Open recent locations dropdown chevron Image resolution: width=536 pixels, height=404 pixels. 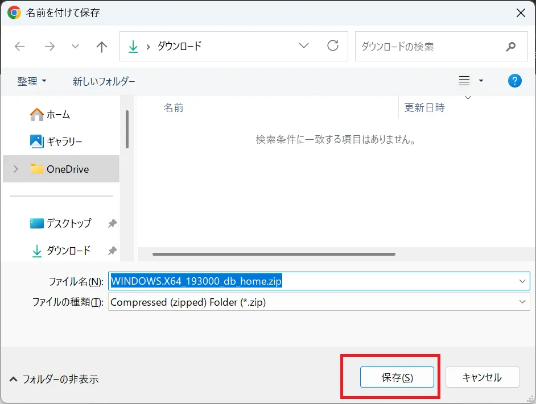point(75,47)
